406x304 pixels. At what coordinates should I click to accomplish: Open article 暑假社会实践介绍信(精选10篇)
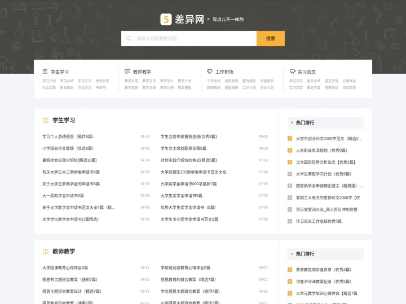[69, 160]
